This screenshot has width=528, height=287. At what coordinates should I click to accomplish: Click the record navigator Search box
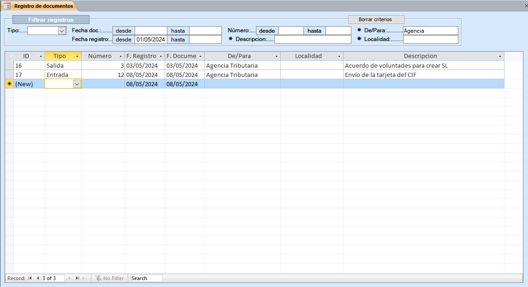click(146, 278)
